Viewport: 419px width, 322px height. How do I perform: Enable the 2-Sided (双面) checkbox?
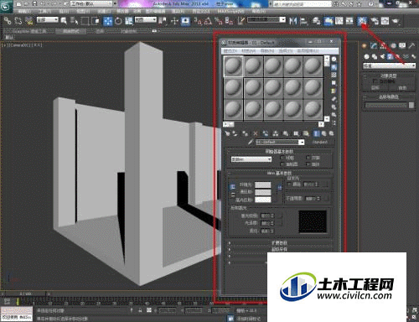308,158
